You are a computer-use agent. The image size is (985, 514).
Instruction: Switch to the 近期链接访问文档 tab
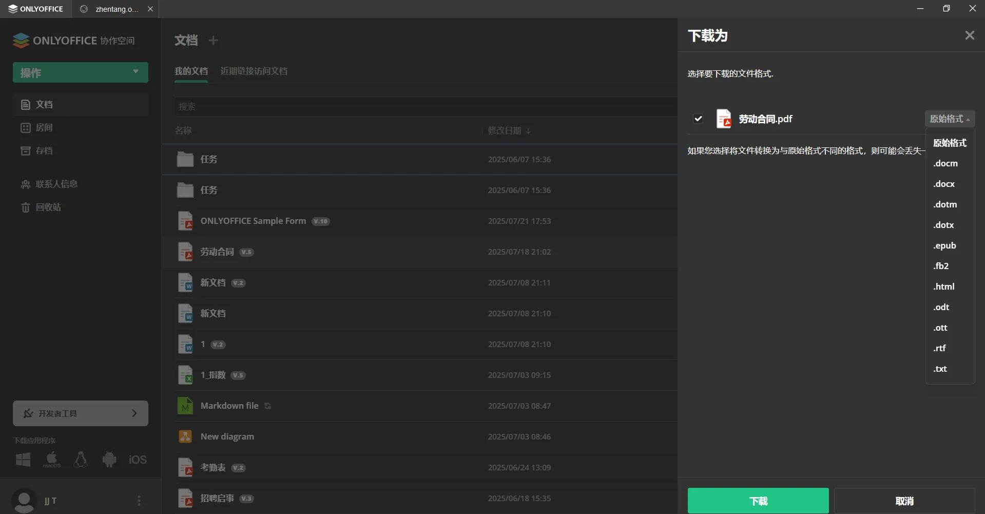[x=254, y=71]
